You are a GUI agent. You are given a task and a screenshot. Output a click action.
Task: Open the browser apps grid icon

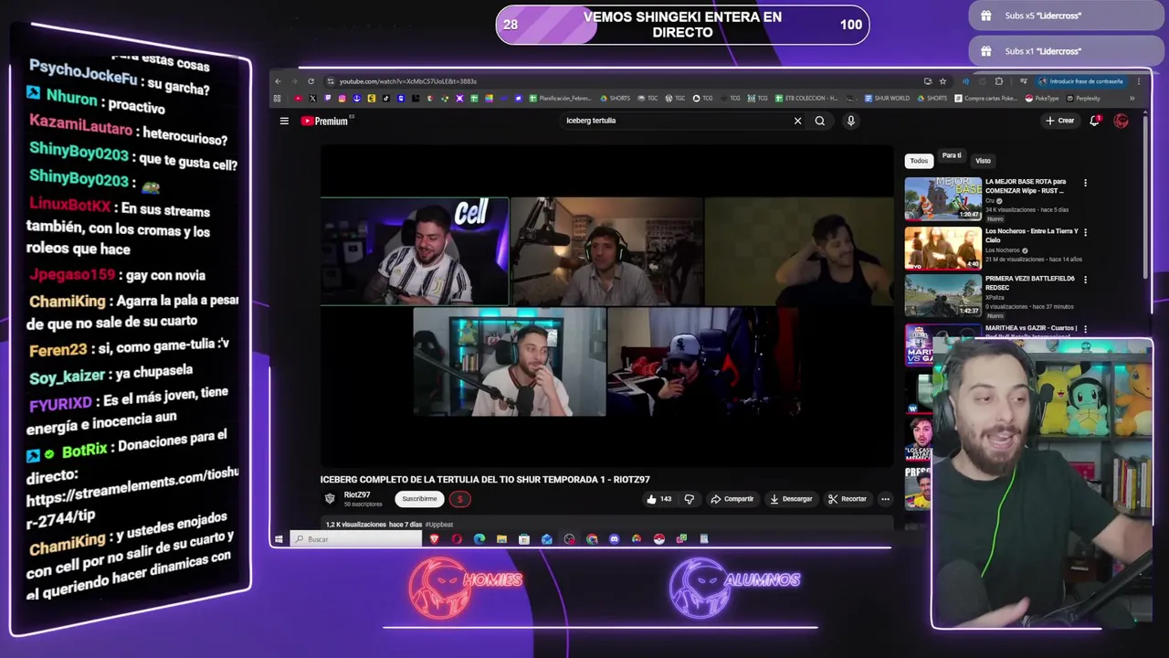278,99
